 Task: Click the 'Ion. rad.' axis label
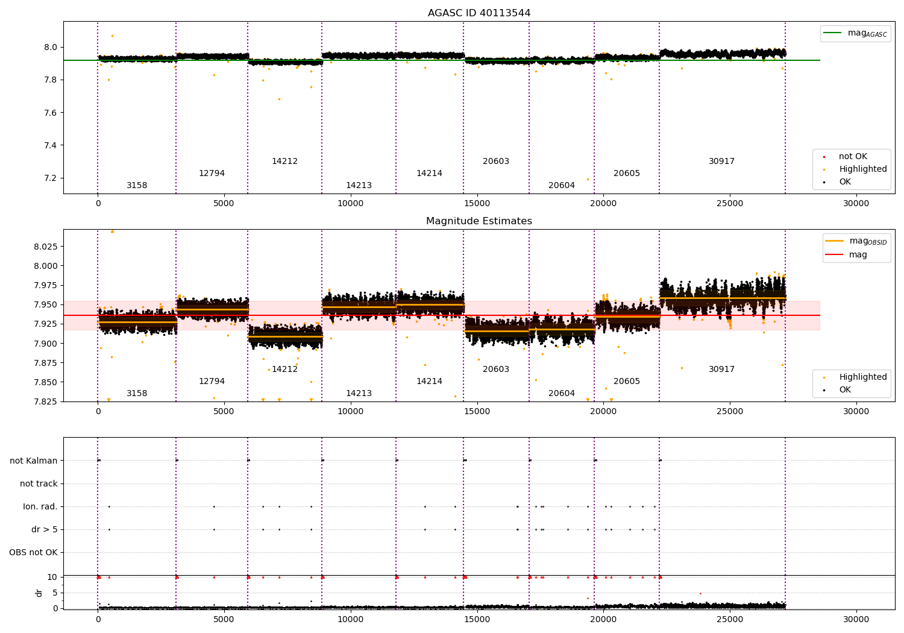tap(40, 506)
